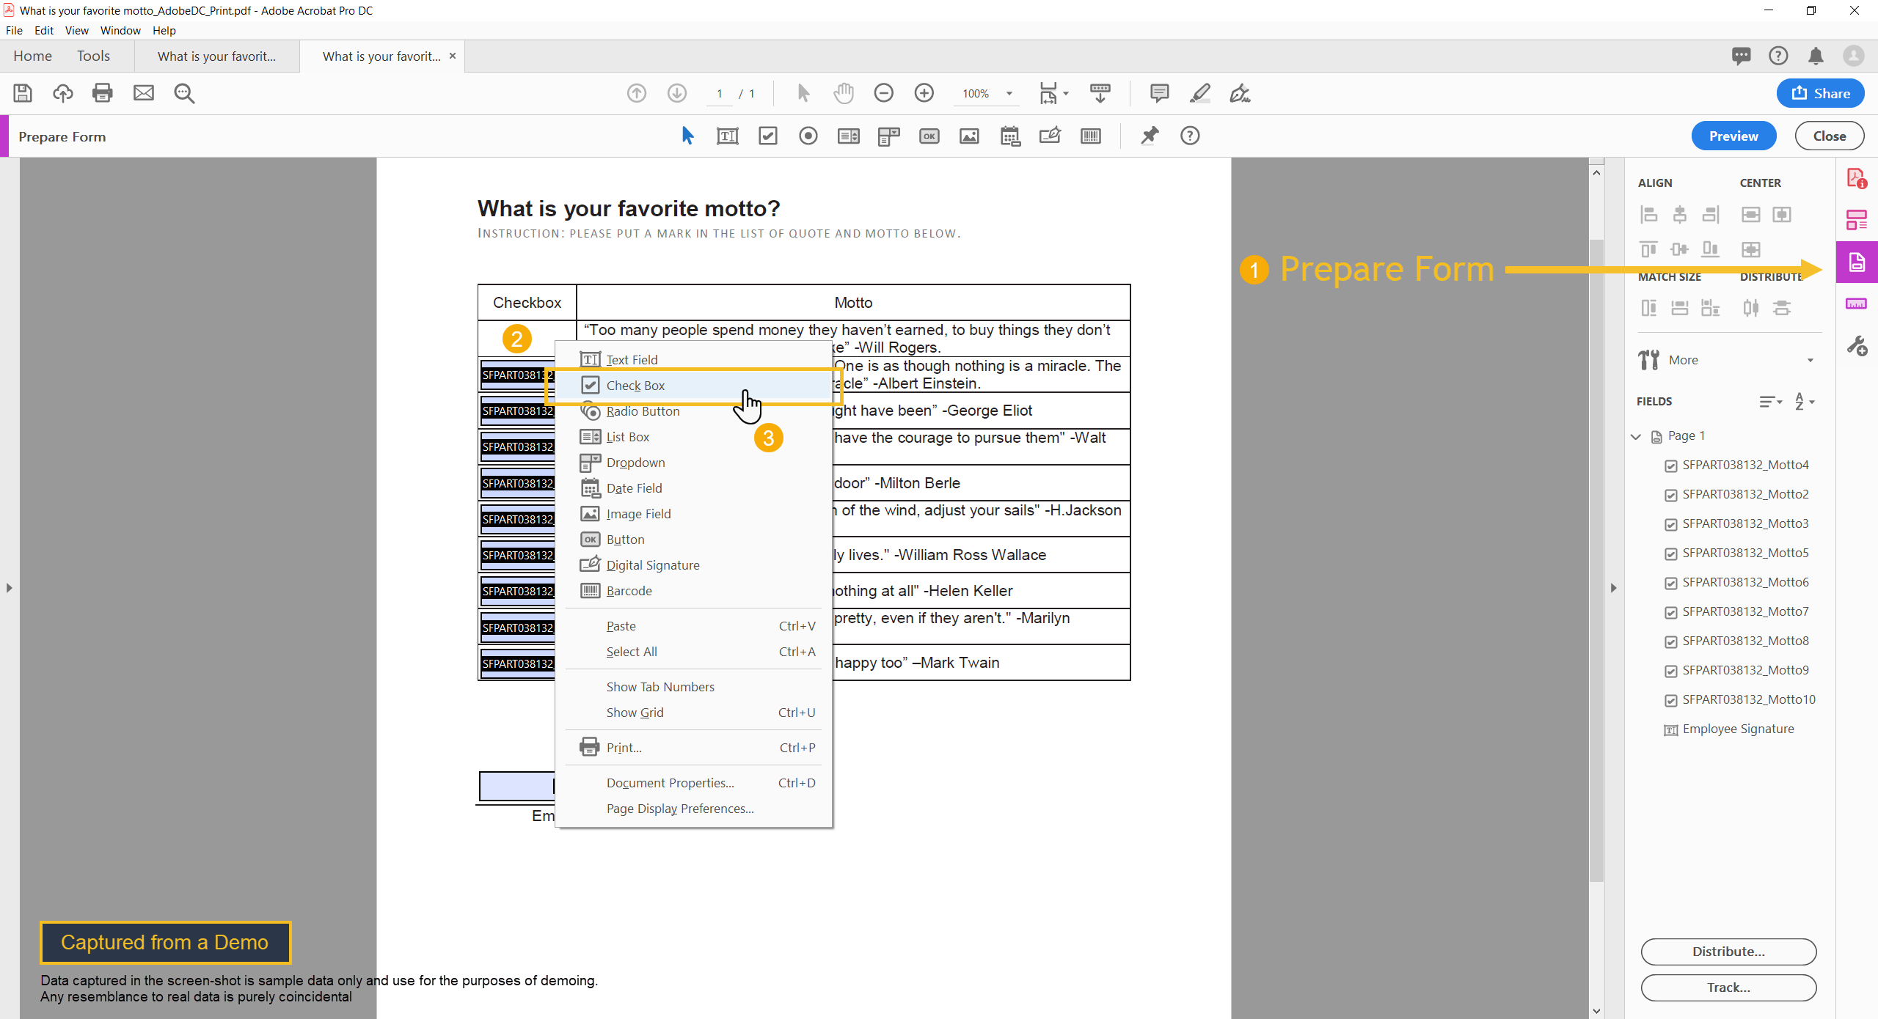Select the Add Button (OK) tool in toolbar
This screenshot has height=1019, width=1878.
[x=929, y=136]
